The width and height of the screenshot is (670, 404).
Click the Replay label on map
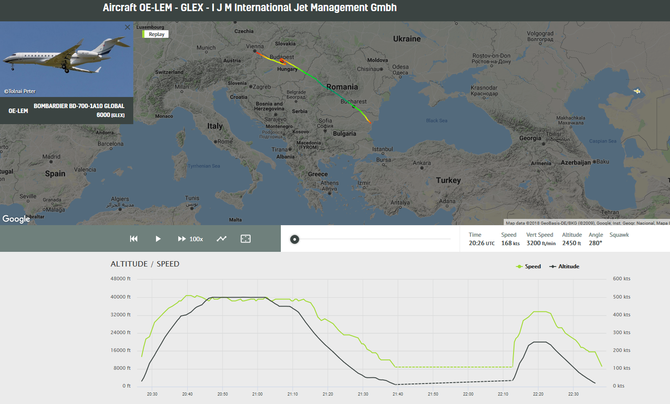point(156,34)
